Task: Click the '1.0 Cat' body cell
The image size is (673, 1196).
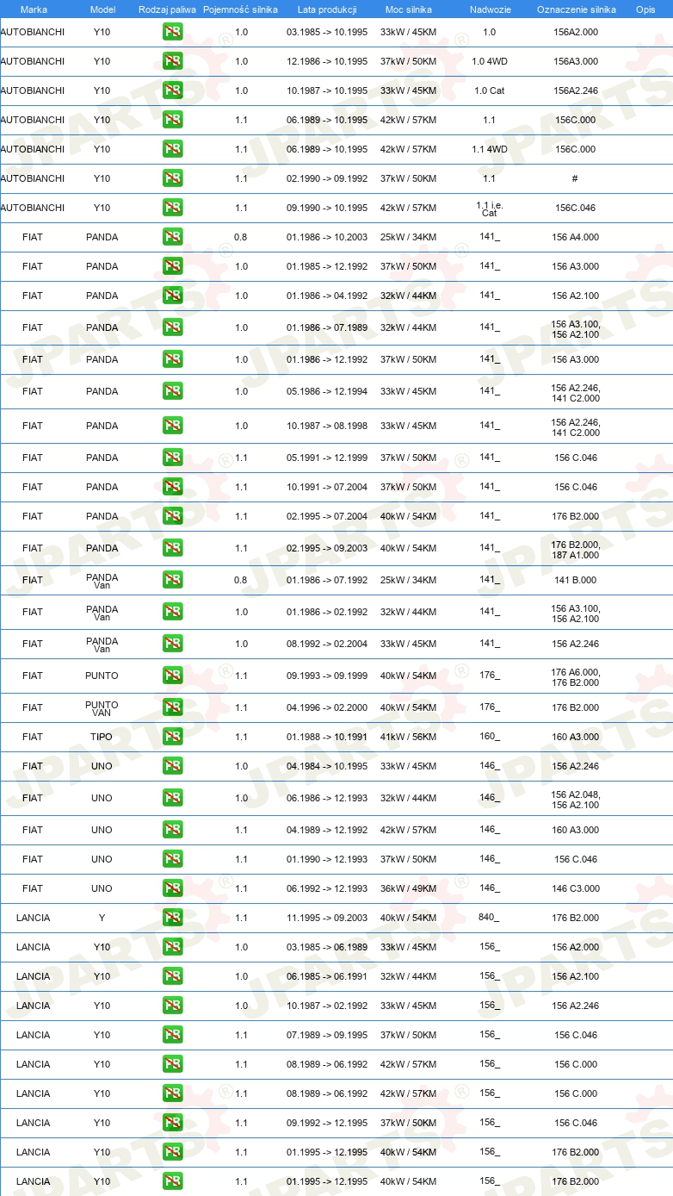Action: click(489, 90)
